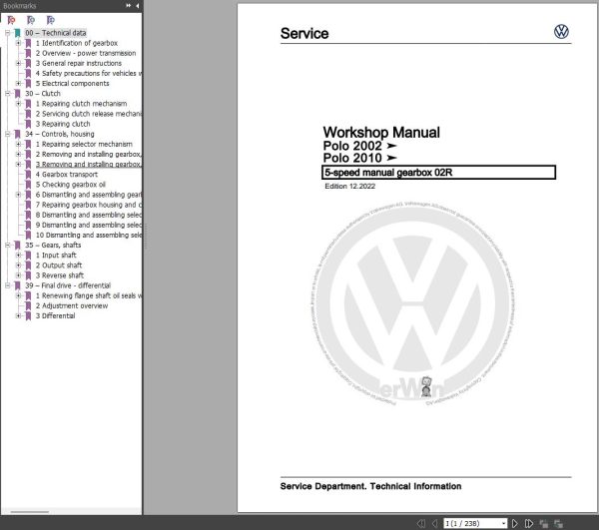This screenshot has width=599, height=530.
Task: Go to next page with right arrow
Action: 514,523
